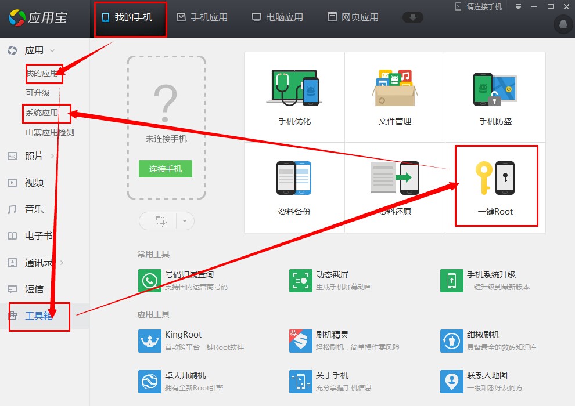This screenshot has width=575, height=406.
Task: Open the 联系人地图 contacts map tool
Action: pos(452,382)
